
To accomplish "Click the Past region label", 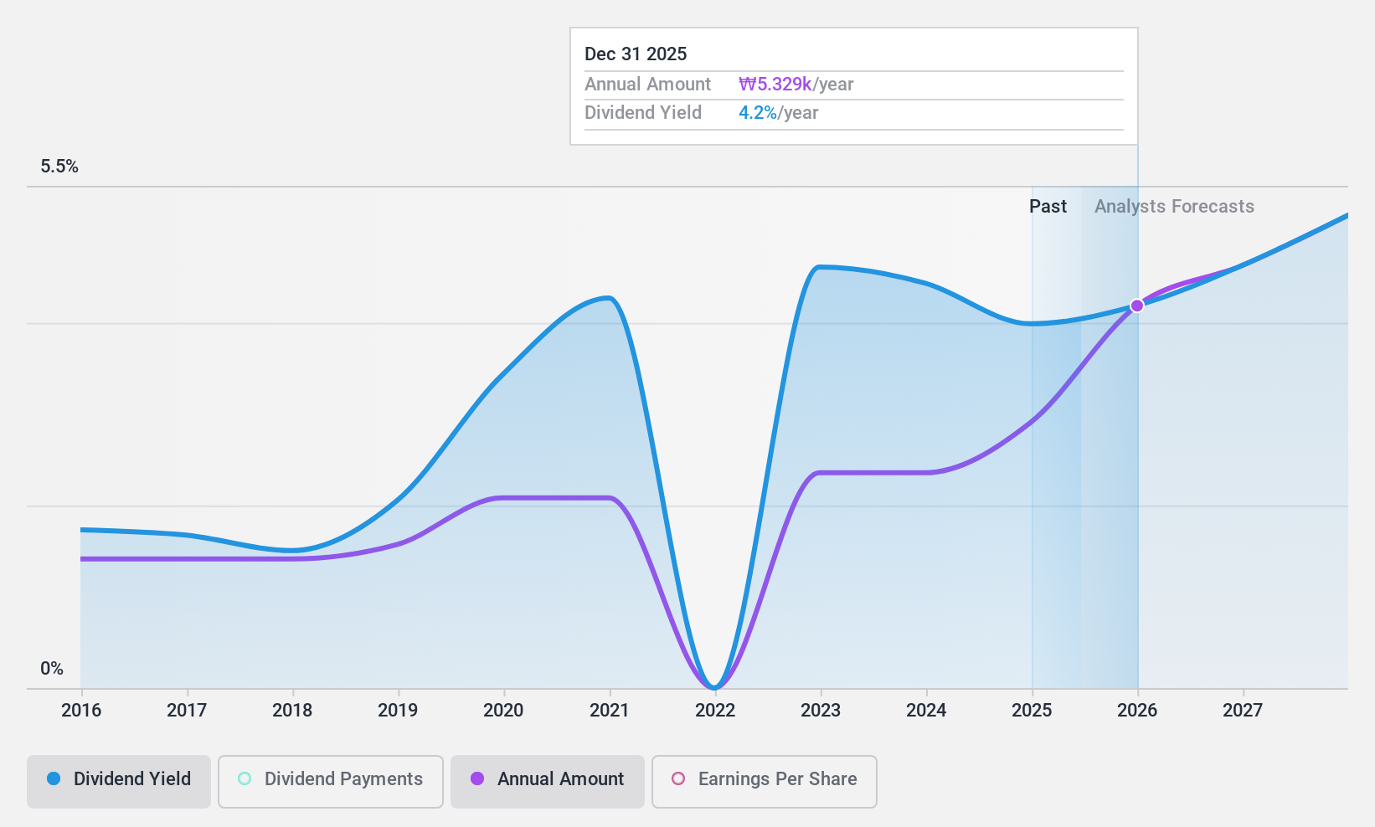I will click(1048, 207).
